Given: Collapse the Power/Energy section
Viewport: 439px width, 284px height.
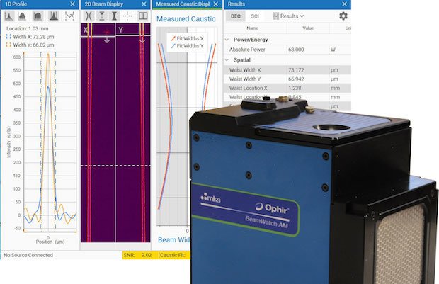Looking at the screenshot, I should (227, 40).
